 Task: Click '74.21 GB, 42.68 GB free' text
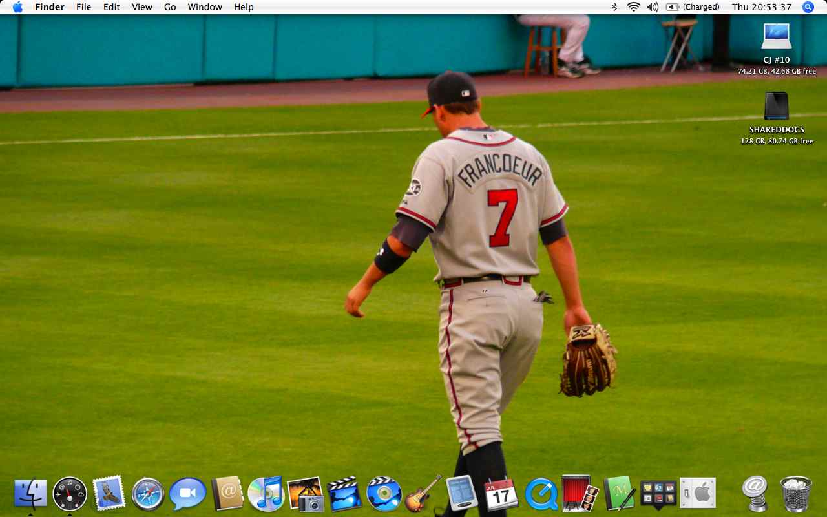pyautogui.click(x=777, y=71)
